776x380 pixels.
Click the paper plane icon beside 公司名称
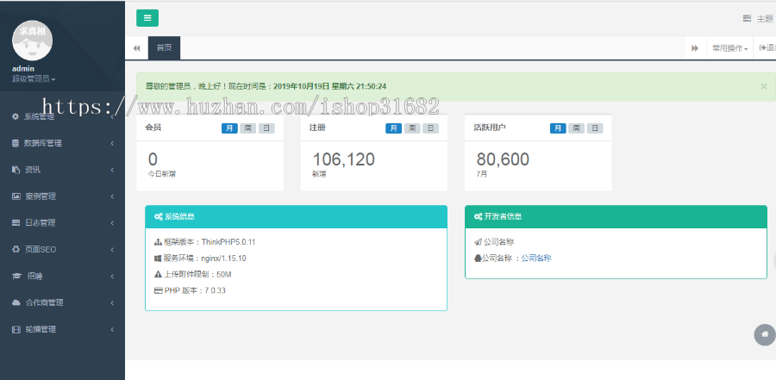(478, 242)
